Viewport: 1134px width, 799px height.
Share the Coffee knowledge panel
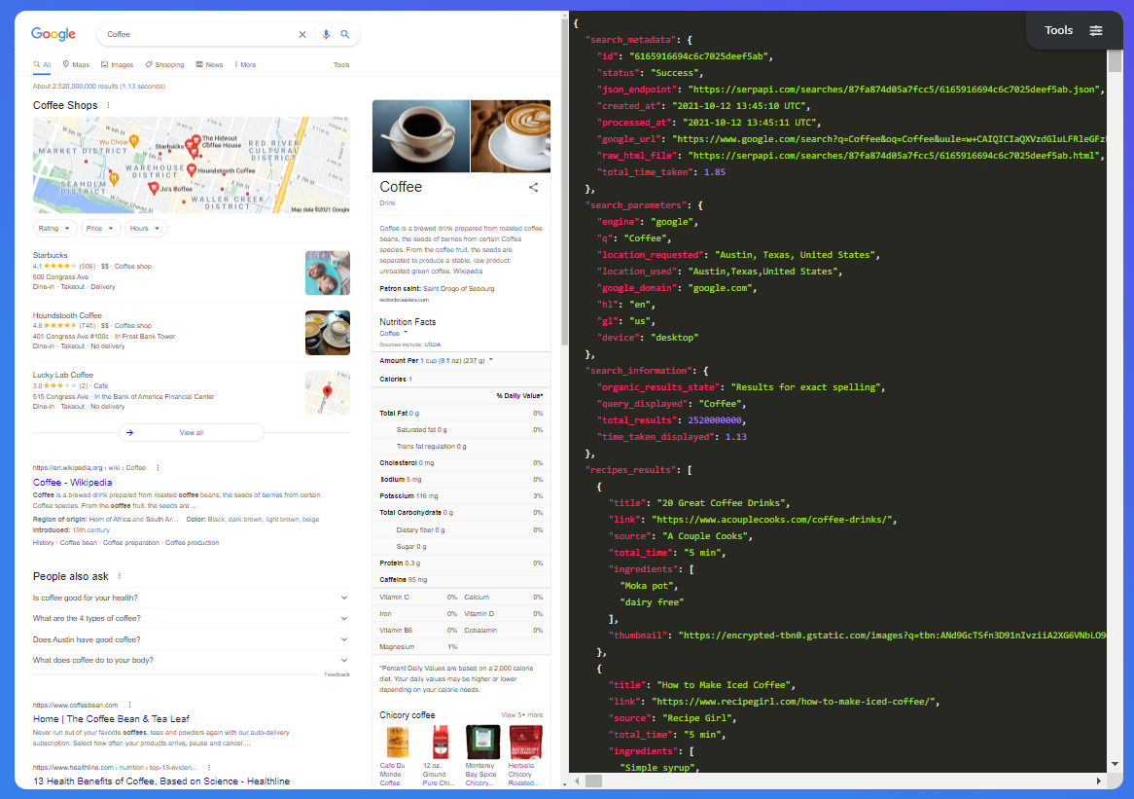click(x=533, y=188)
